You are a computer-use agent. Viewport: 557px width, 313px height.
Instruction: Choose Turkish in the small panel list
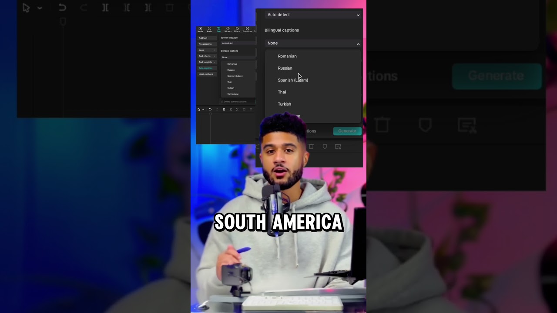pyautogui.click(x=231, y=88)
